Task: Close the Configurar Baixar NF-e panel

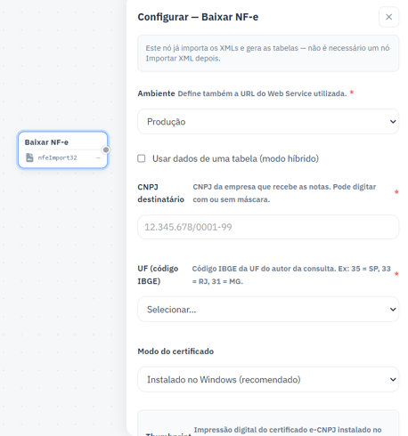Action: 388,17
